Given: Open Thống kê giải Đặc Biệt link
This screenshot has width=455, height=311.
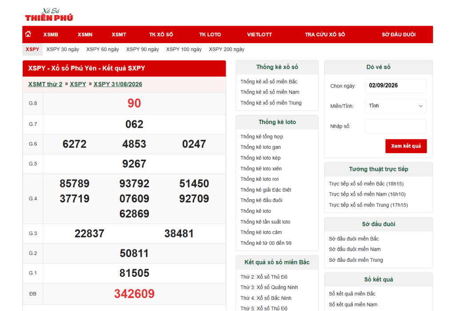Looking at the screenshot, I should [266, 190].
